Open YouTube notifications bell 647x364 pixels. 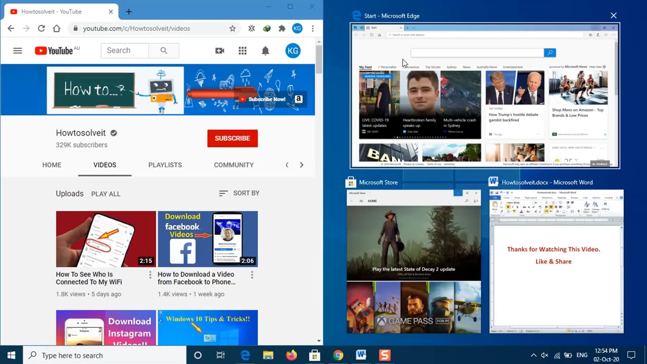(x=265, y=51)
